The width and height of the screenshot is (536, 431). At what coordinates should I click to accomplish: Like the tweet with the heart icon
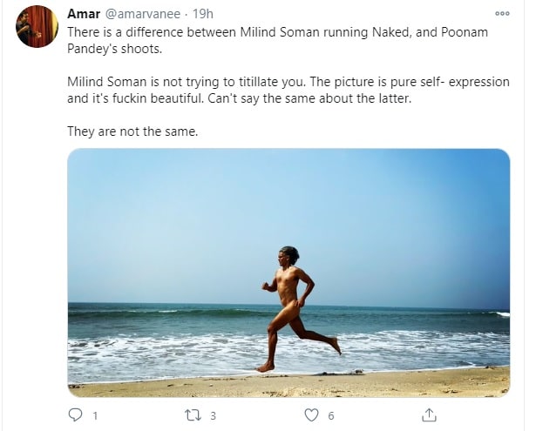coord(311,415)
